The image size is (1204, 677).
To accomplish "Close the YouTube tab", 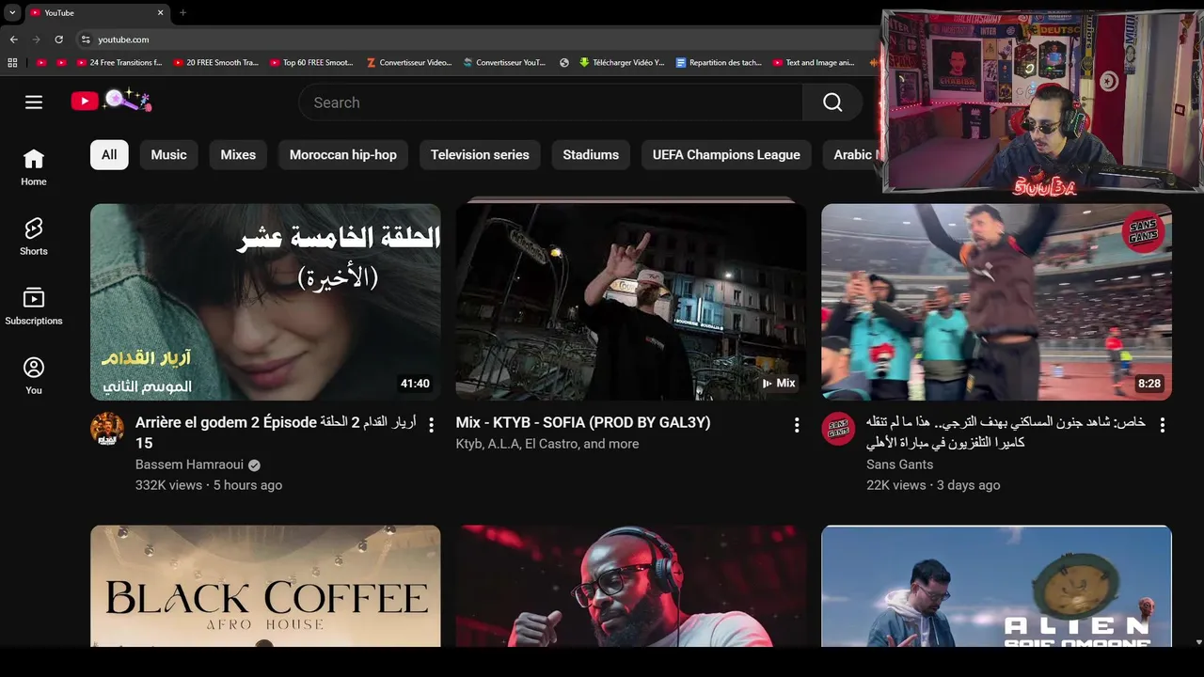I will click(160, 12).
